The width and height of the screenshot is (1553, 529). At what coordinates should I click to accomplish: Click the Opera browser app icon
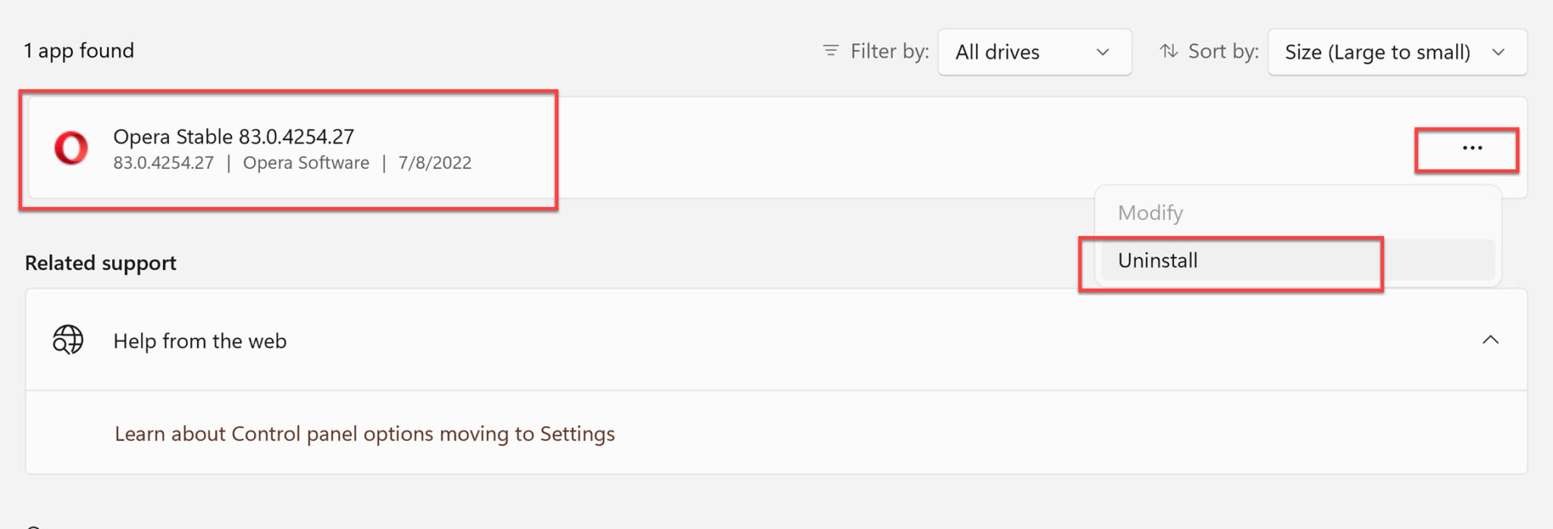69,149
